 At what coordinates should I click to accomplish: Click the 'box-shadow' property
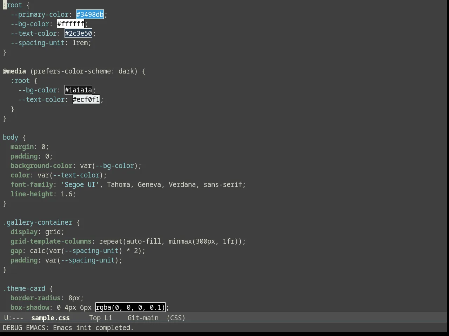(x=30, y=307)
